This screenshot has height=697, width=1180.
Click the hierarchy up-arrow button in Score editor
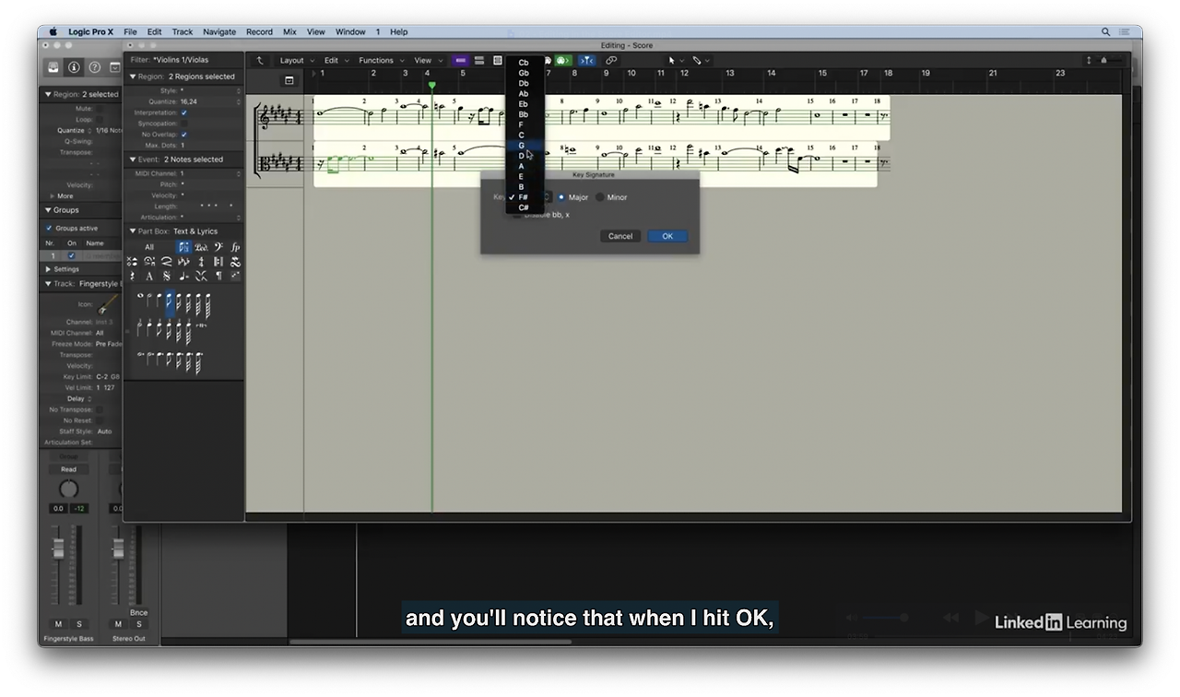tap(260, 60)
